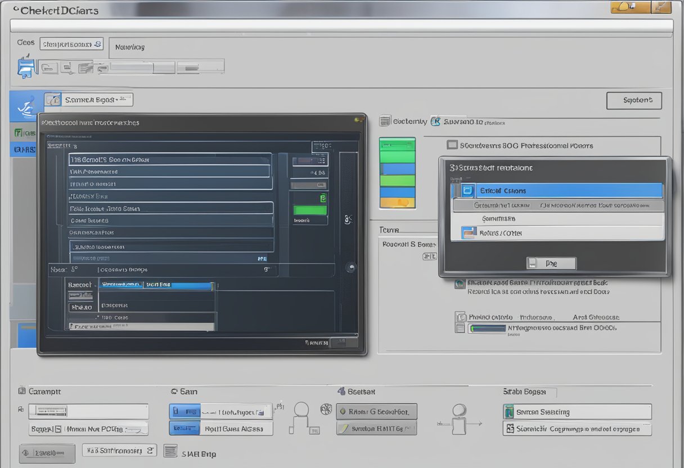
Task: Select the System IO icon beside Security
Action: point(435,121)
